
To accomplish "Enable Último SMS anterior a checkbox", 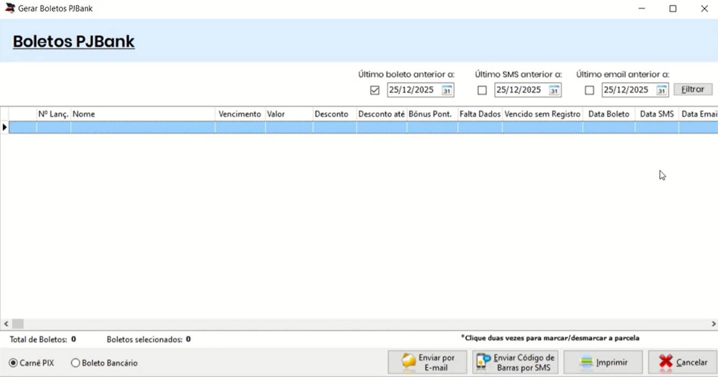I will click(482, 90).
